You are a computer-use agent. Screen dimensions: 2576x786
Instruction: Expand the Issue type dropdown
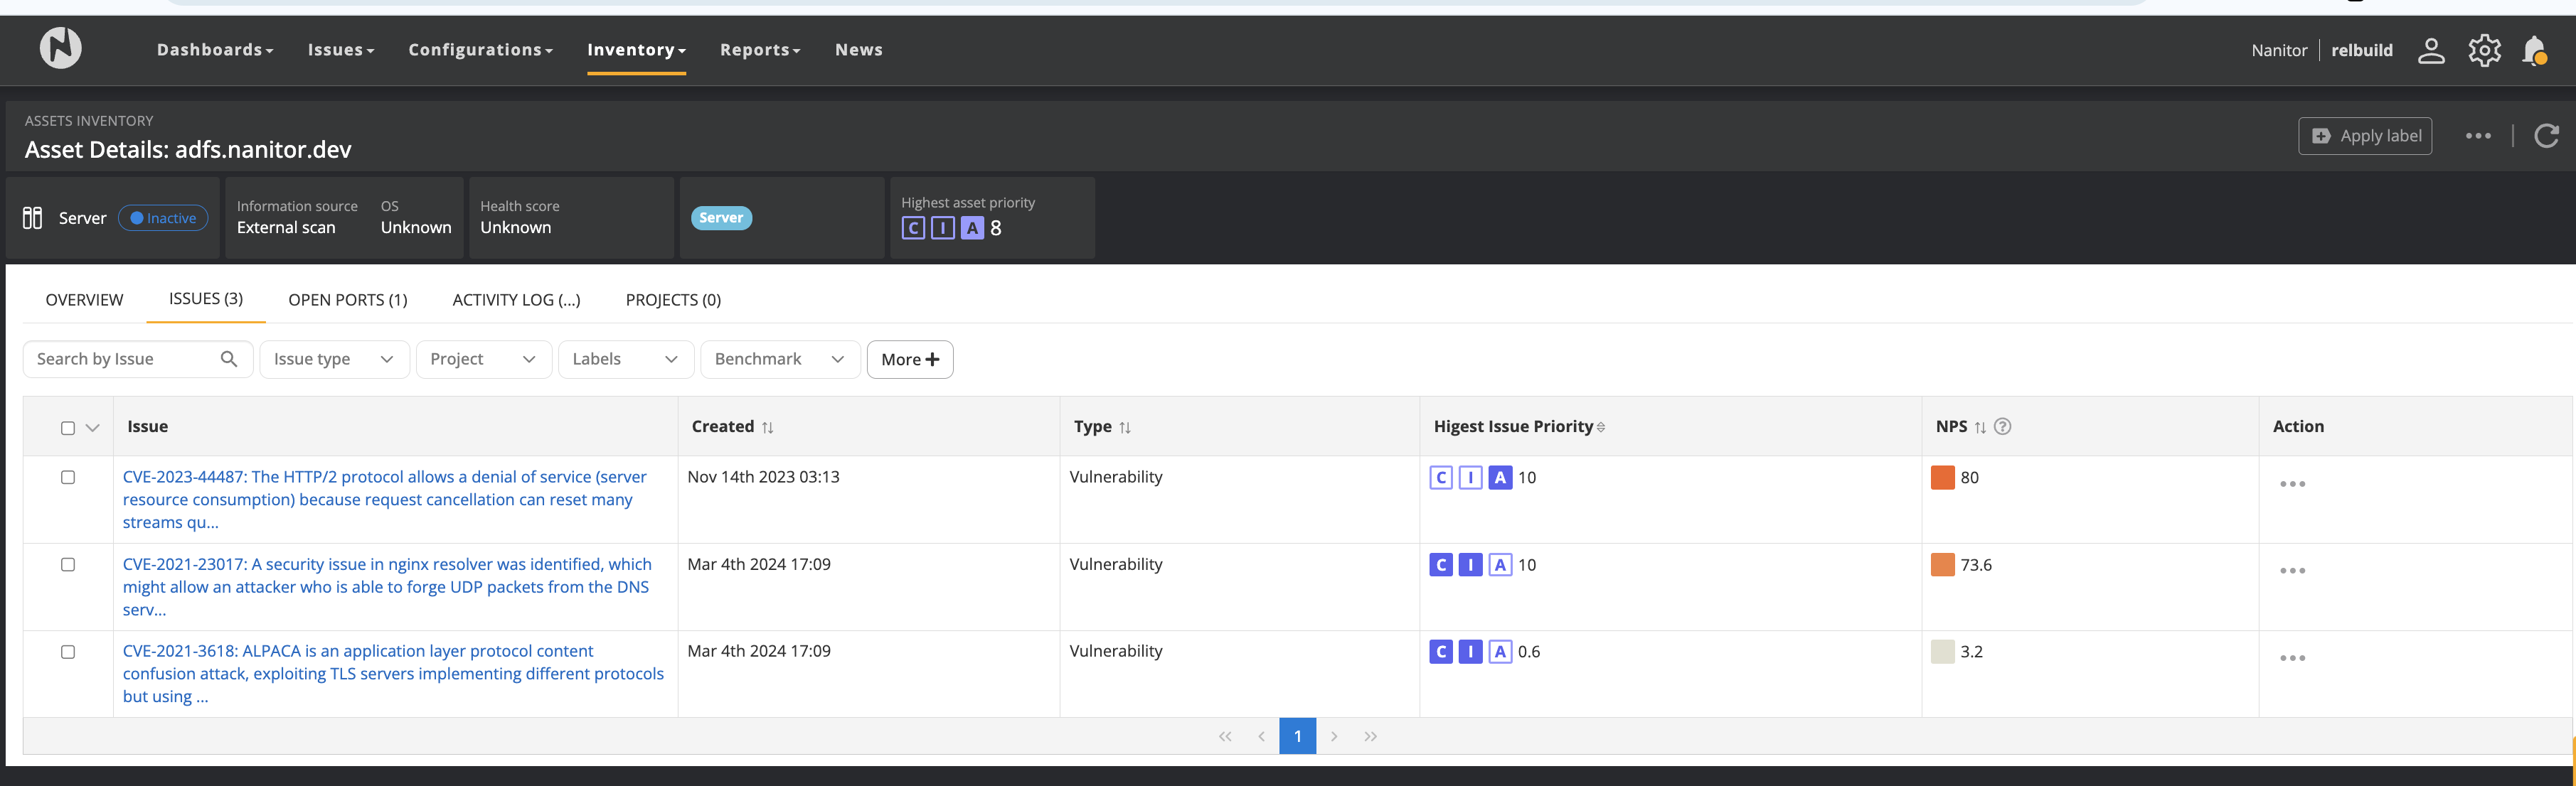click(334, 359)
